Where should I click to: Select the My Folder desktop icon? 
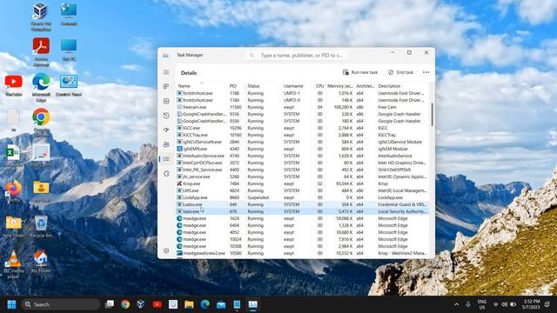point(41,262)
